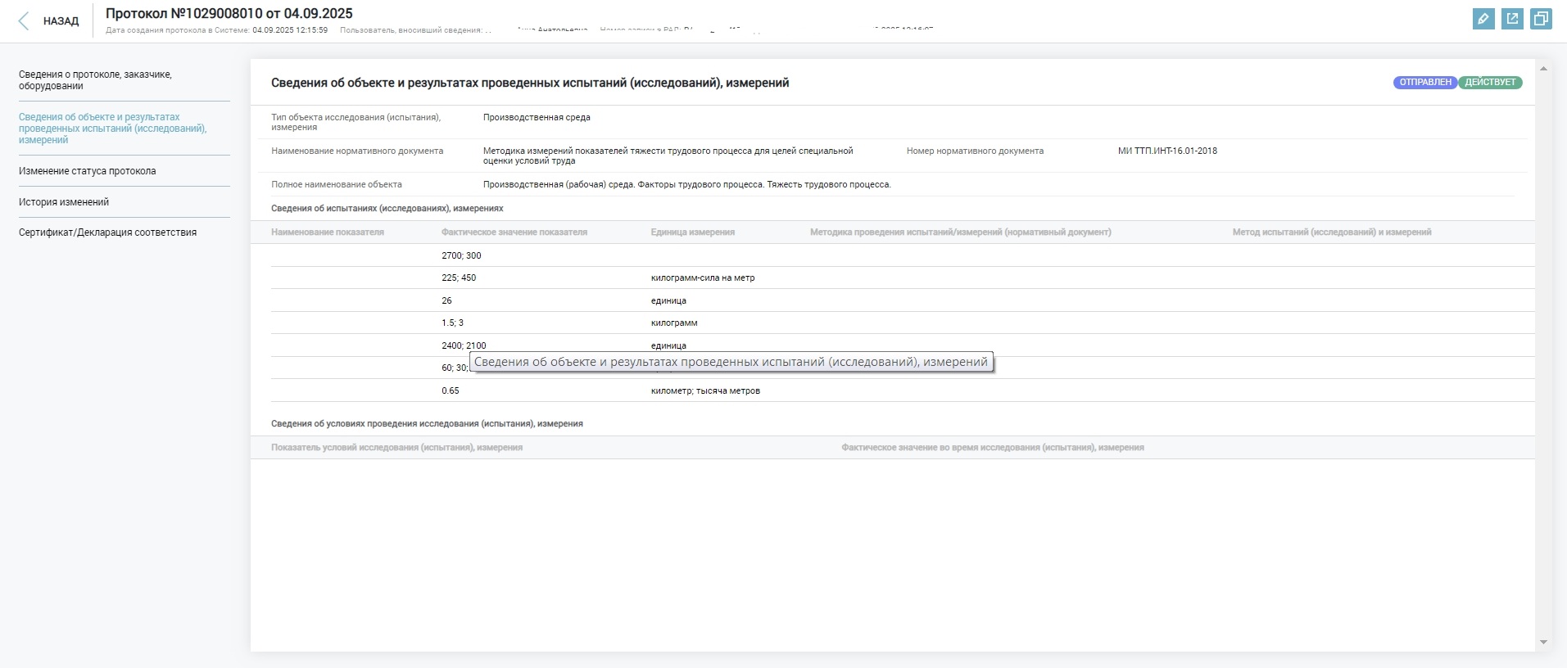Click protocol title 'Протокол №1029008010 от 04.09.2025'
This screenshot has width=1567, height=668.
pyautogui.click(x=229, y=13)
